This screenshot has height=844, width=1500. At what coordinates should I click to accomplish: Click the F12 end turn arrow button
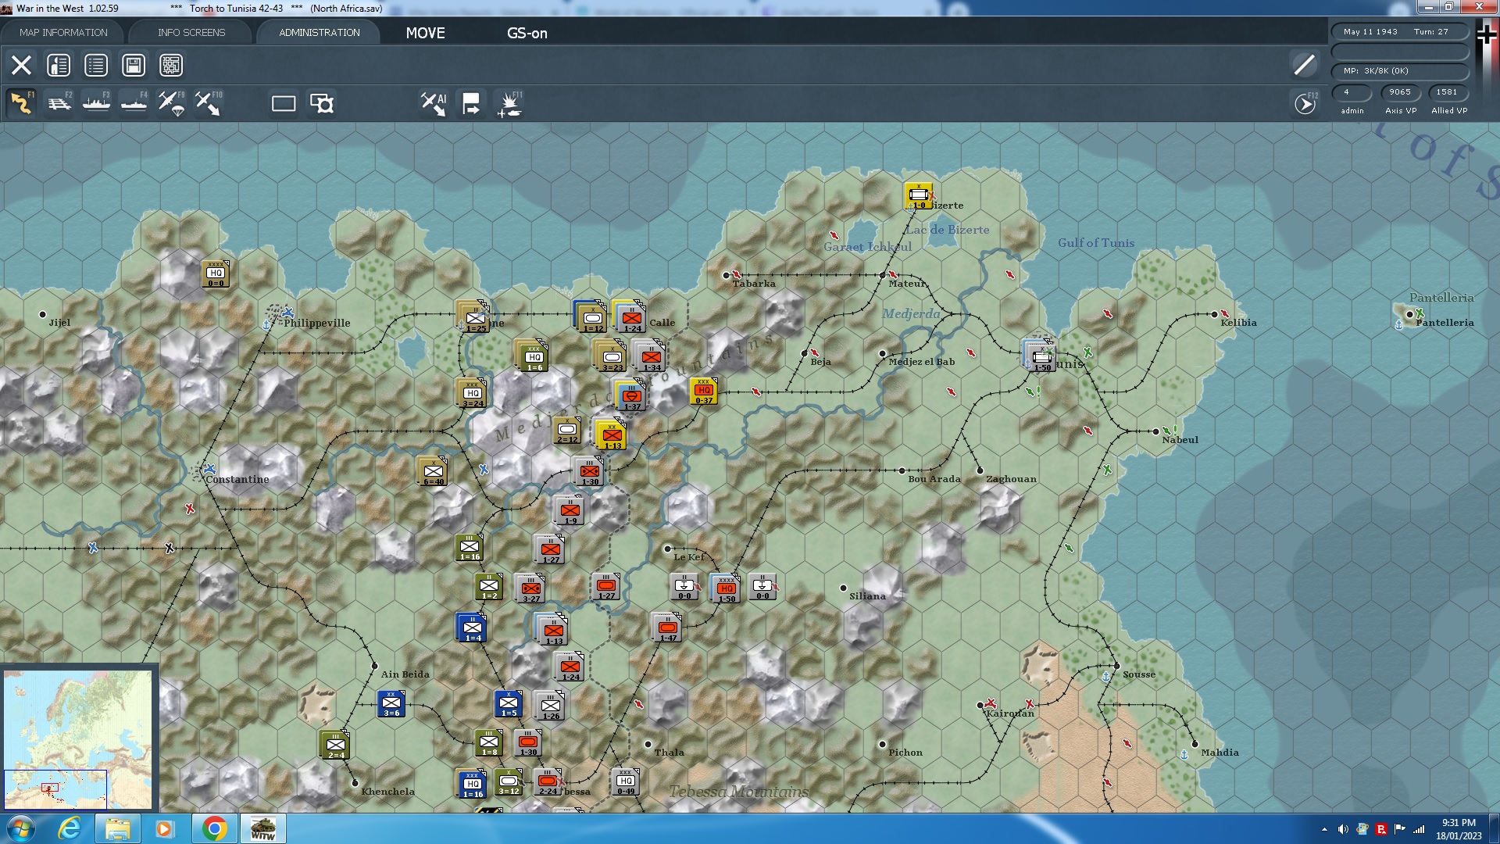(1305, 103)
